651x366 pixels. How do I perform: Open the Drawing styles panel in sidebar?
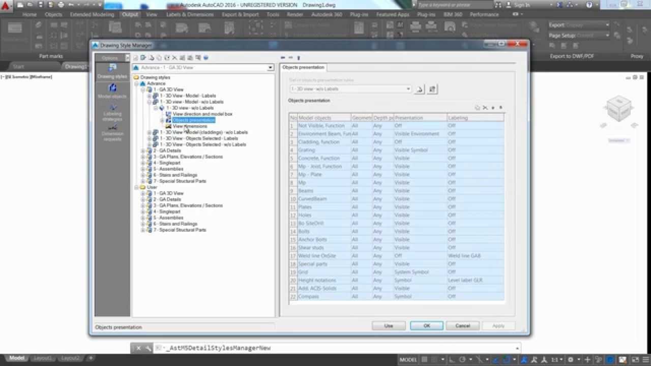pos(112,71)
